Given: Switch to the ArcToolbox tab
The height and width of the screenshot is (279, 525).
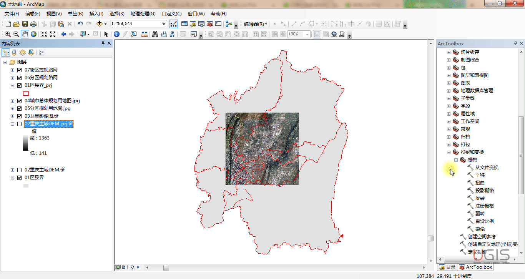Looking at the screenshot, I should [x=475, y=267].
